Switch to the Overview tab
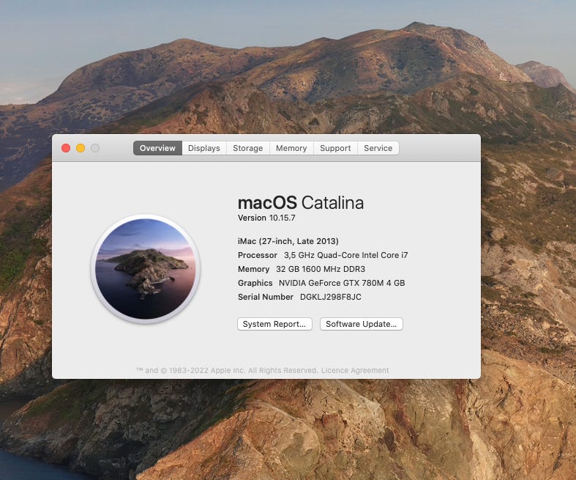Viewport: 576px width, 480px height. pos(157,148)
